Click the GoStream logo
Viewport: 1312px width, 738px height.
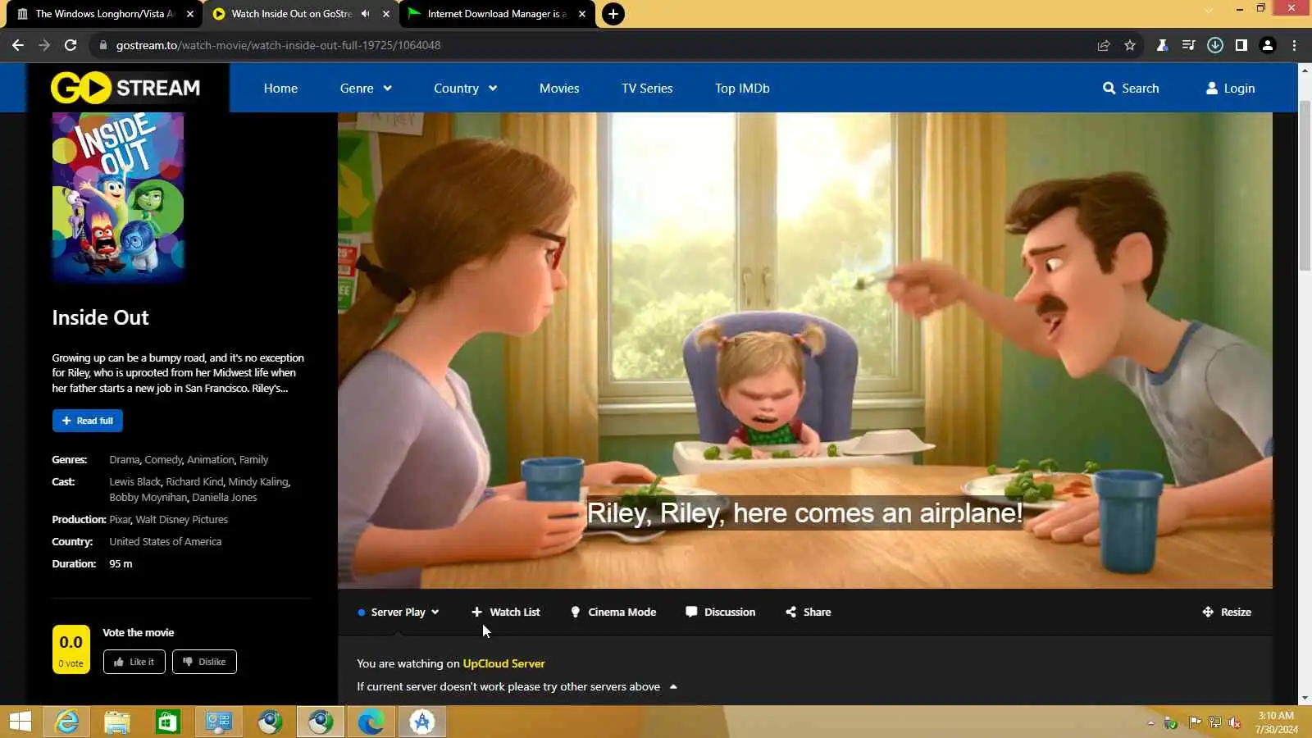tap(125, 88)
